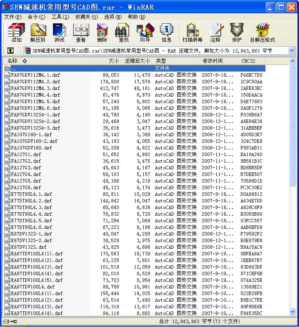Show archive Info (信息) icon

(166, 33)
